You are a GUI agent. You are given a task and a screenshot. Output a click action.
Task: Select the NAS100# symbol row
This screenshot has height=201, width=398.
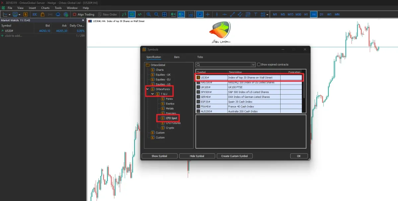(249, 82)
